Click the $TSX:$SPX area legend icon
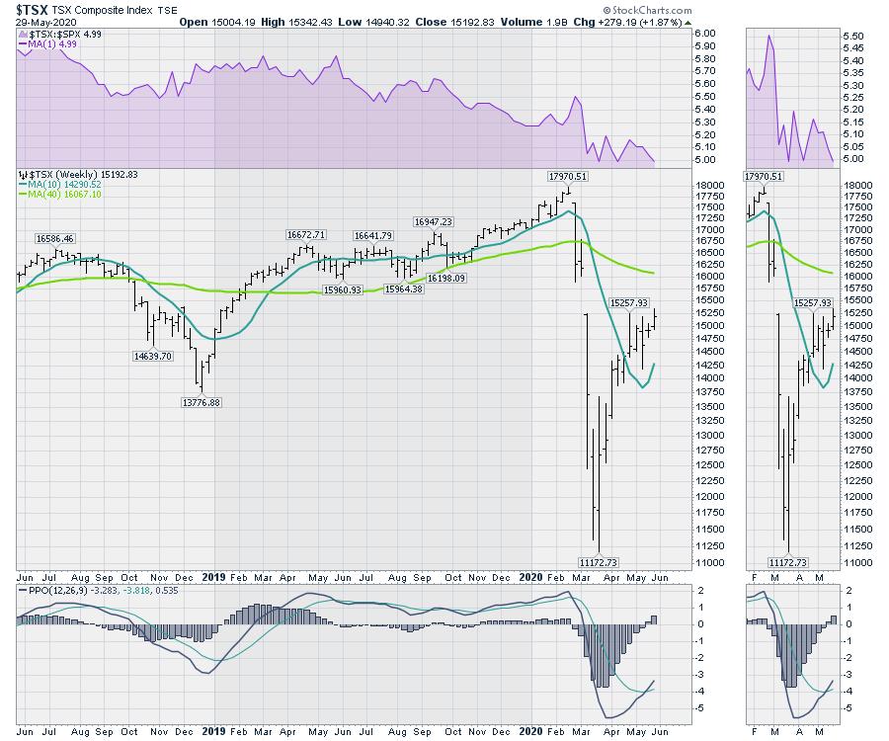The width and height of the screenshot is (889, 741). 23,34
